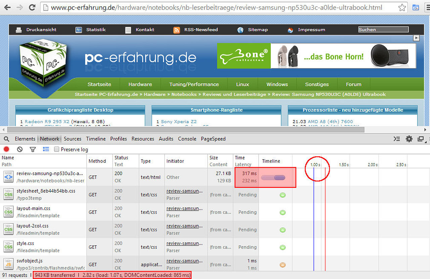Click the Suchen search field
The width and height of the screenshot is (430, 279).
coord(383,30)
